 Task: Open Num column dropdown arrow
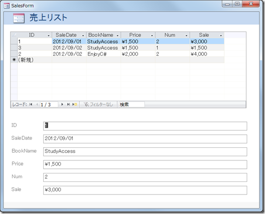coord(187,36)
